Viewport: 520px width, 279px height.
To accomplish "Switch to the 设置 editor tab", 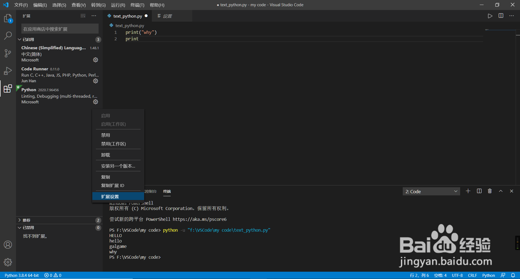I will point(172,16).
